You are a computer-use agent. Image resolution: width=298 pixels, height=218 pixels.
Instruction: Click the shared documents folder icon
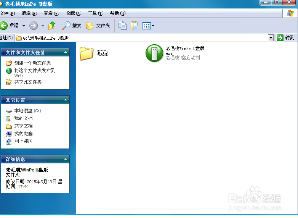click(8, 126)
